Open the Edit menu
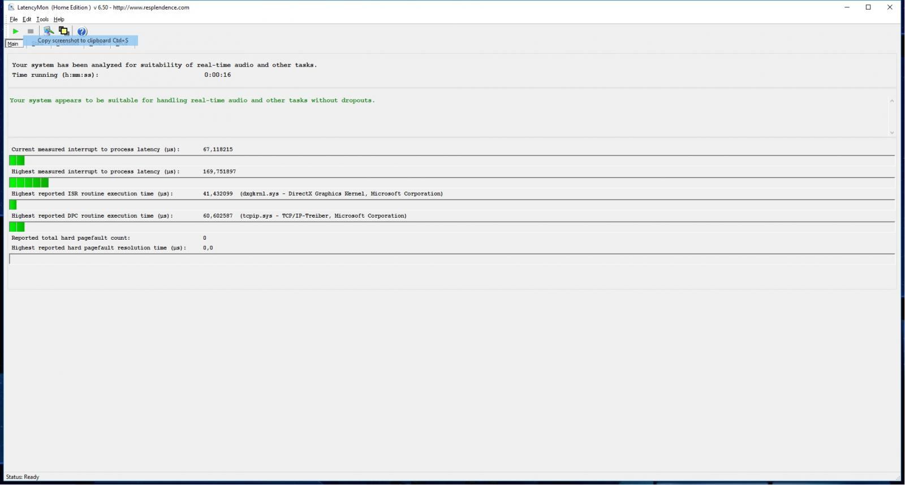Viewport: 905px width, 485px height. tap(27, 19)
